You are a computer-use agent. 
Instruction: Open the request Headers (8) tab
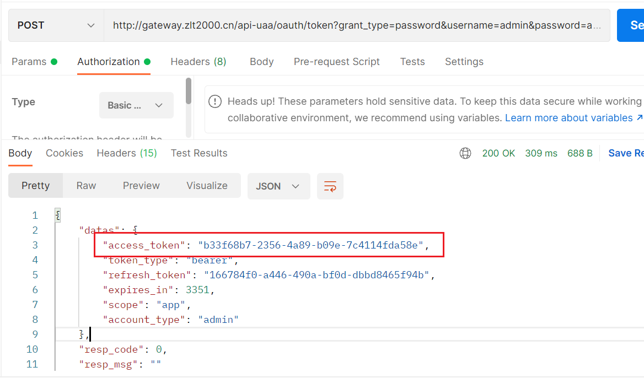(198, 62)
